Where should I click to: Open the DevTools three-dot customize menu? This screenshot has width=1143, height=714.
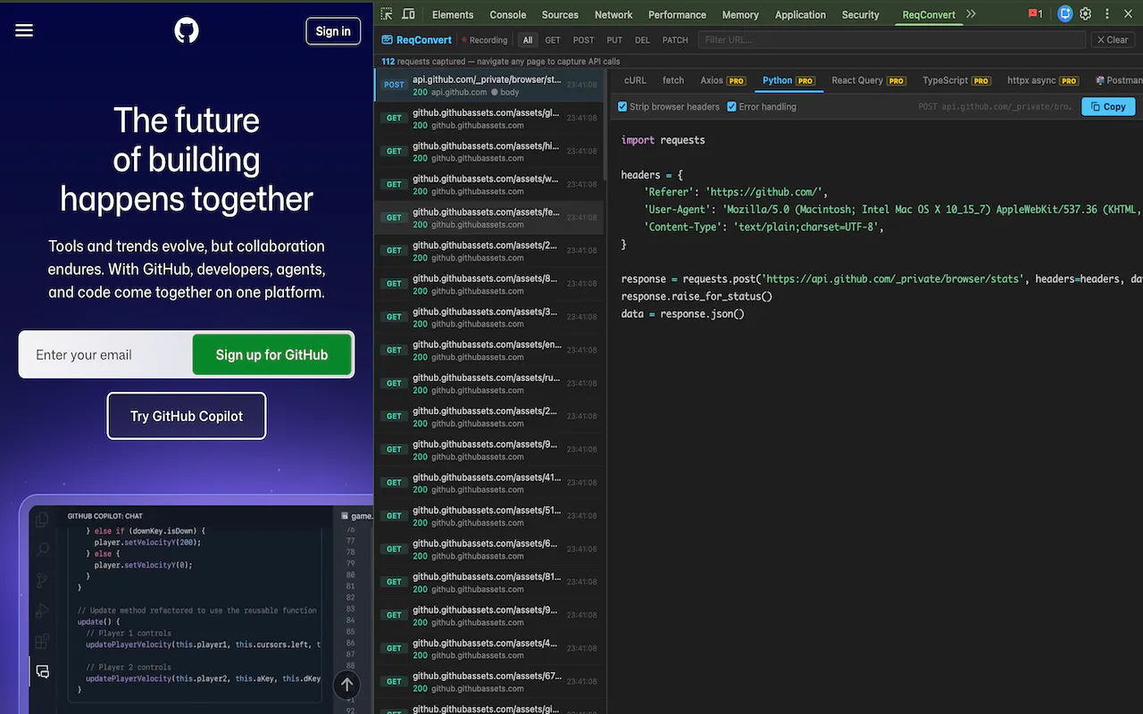pyautogui.click(x=1108, y=14)
